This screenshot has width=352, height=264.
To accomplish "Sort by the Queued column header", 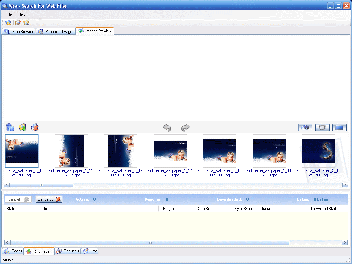I will point(283,209).
